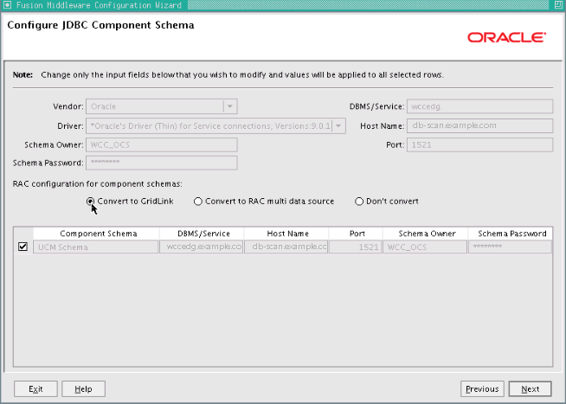Click the Host Name column header
Screen dimensions: 566x404
tap(286, 234)
